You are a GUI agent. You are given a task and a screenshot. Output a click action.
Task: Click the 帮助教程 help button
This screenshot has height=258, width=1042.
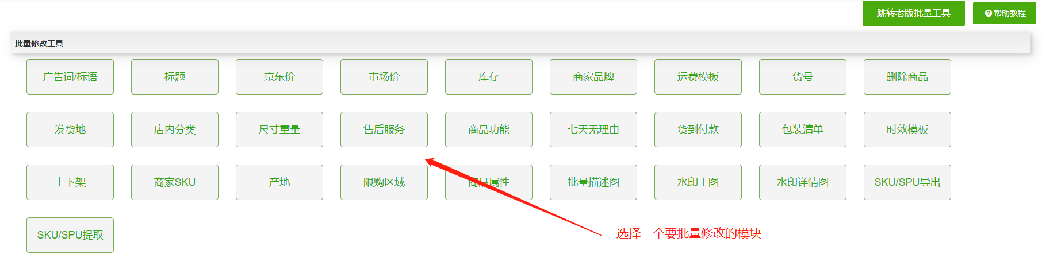coord(1004,13)
